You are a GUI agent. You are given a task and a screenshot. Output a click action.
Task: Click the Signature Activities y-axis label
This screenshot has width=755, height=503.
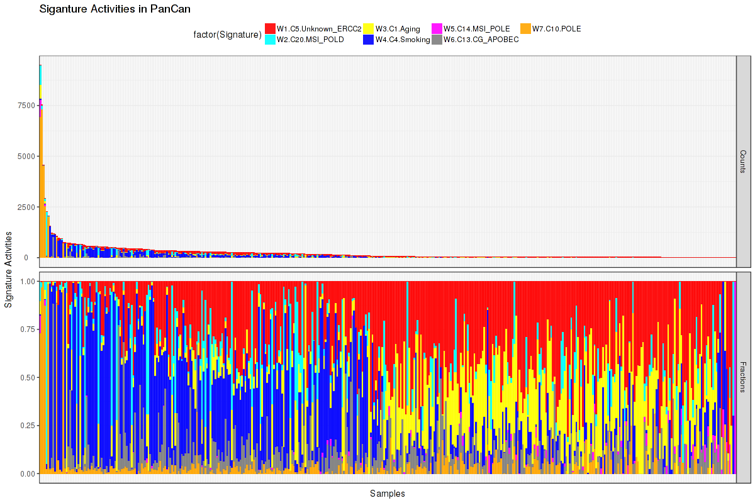(9, 269)
